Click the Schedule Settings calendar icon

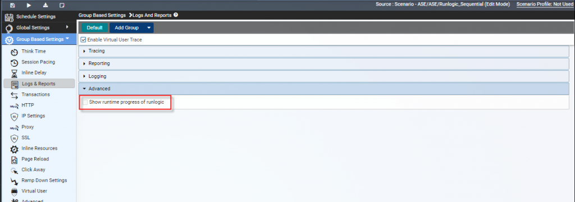point(10,17)
